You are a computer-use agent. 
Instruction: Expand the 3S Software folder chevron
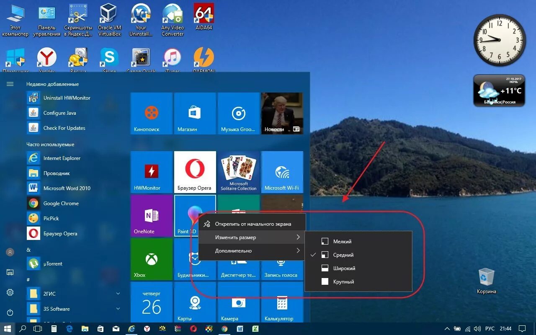118,309
